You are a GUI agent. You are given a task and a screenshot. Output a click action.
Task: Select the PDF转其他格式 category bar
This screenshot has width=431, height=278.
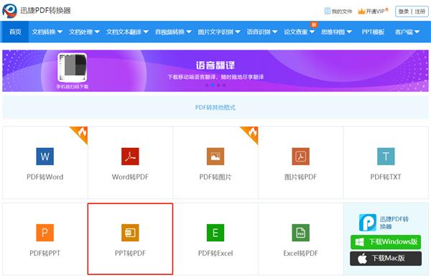click(215, 107)
